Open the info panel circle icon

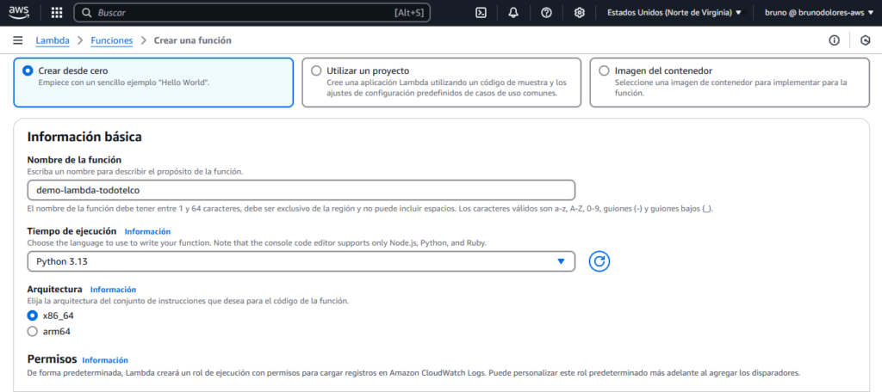click(834, 40)
